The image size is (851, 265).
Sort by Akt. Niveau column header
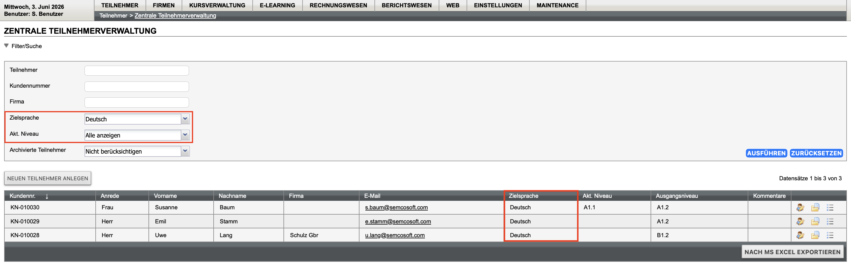point(597,196)
